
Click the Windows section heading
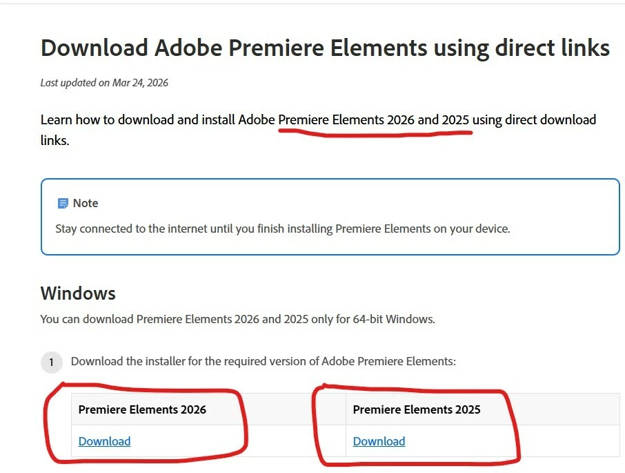pos(78,293)
